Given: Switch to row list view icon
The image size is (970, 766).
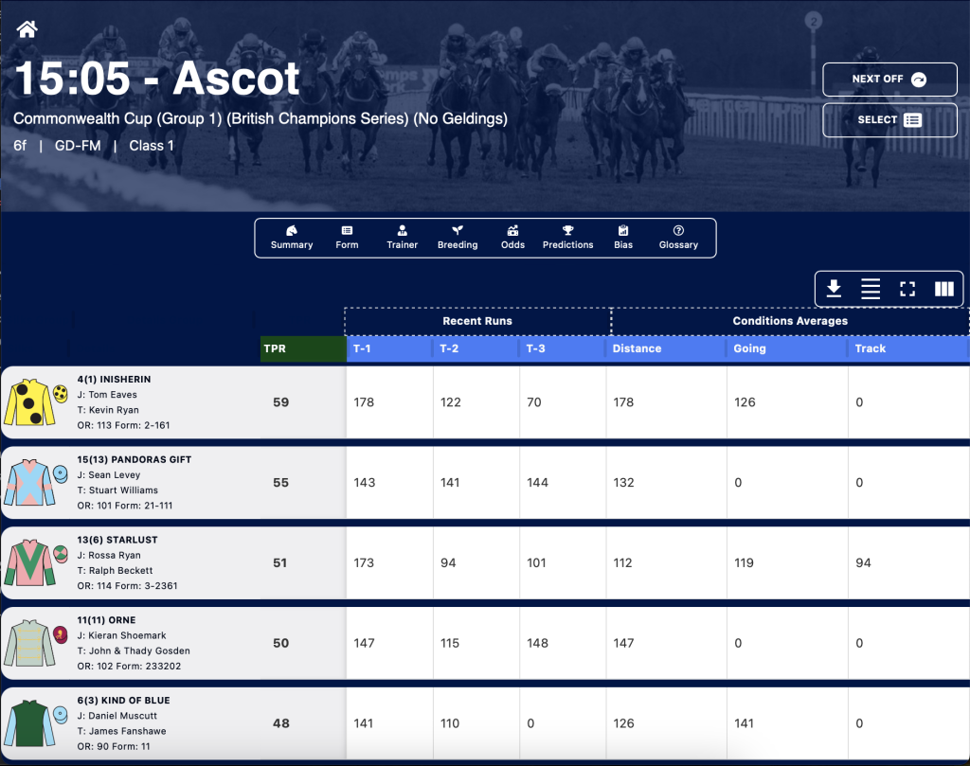Looking at the screenshot, I should (871, 289).
